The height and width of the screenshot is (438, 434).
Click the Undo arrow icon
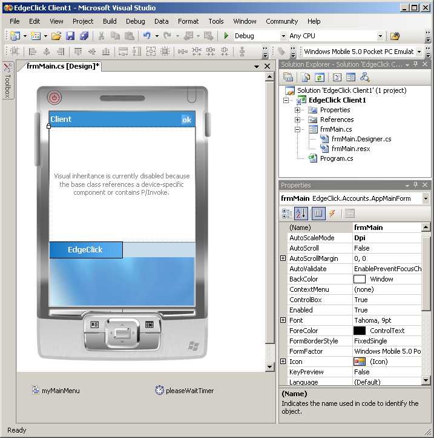click(147, 36)
